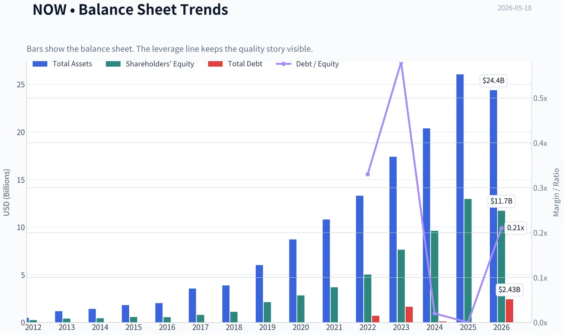The image size is (564, 335).
Task: Click the 2025 x-axis label
Action: click(x=468, y=327)
